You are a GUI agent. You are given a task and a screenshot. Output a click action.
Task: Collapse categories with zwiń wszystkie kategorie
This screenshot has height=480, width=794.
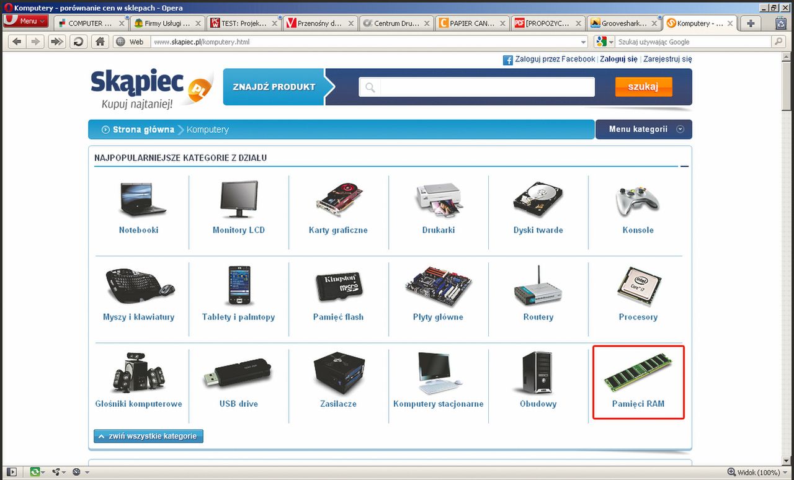[x=149, y=436]
